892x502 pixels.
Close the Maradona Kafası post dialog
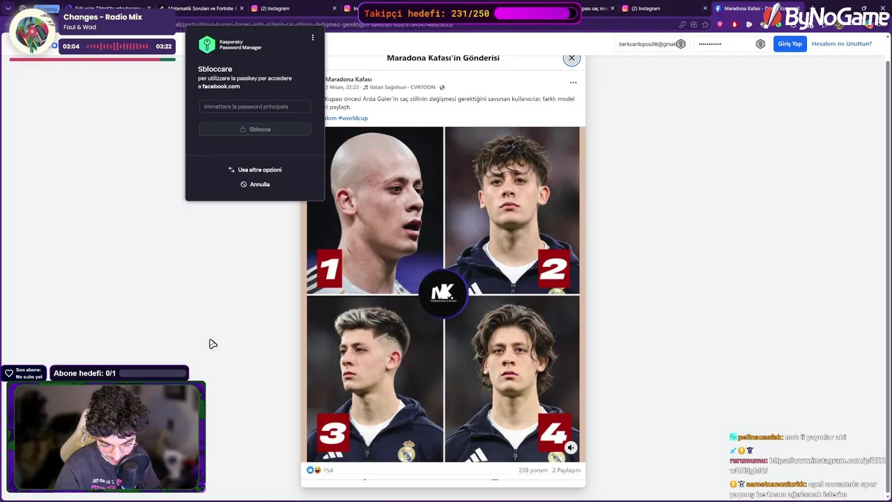(571, 58)
